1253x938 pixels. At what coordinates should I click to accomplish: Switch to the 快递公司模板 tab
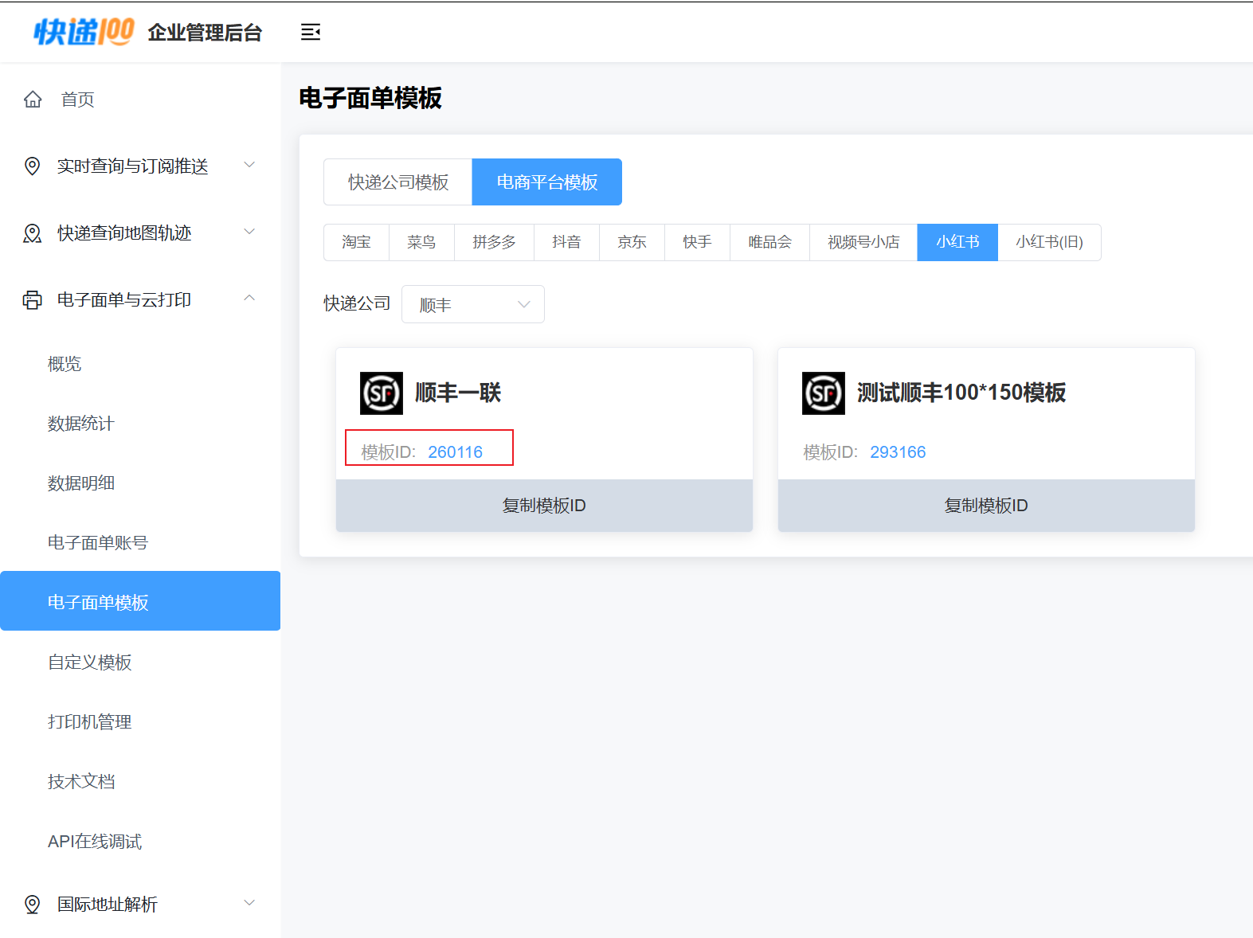[x=398, y=182]
